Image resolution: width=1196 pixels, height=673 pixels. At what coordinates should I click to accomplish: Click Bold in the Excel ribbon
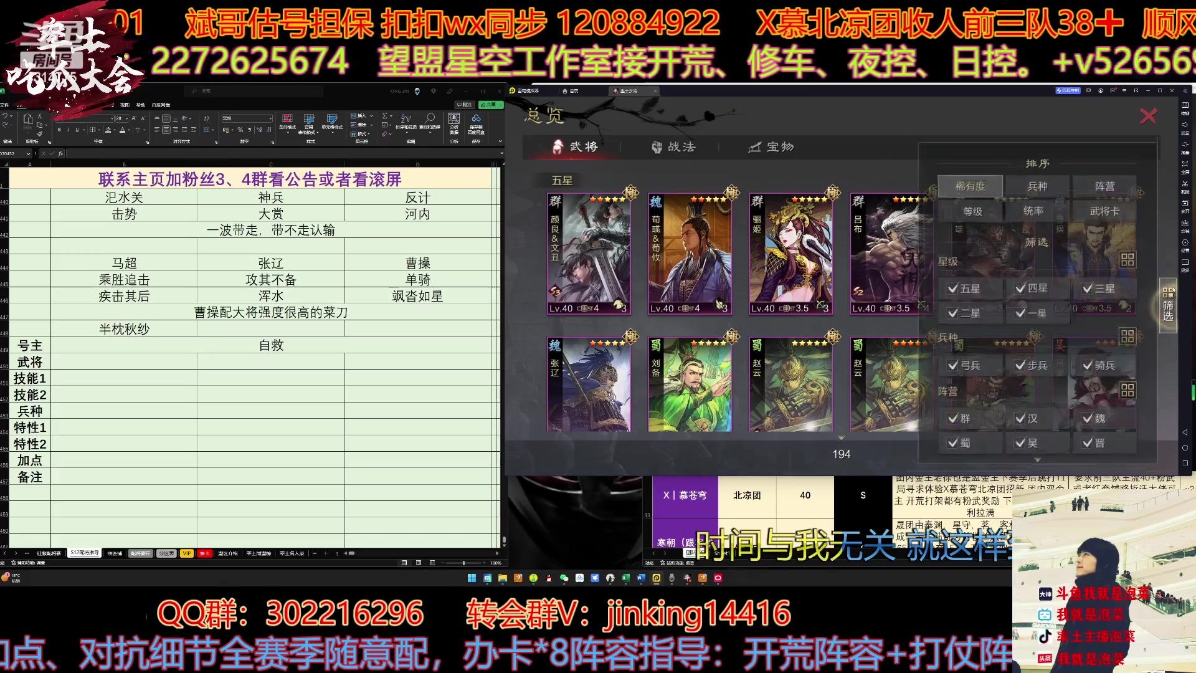pyautogui.click(x=59, y=130)
